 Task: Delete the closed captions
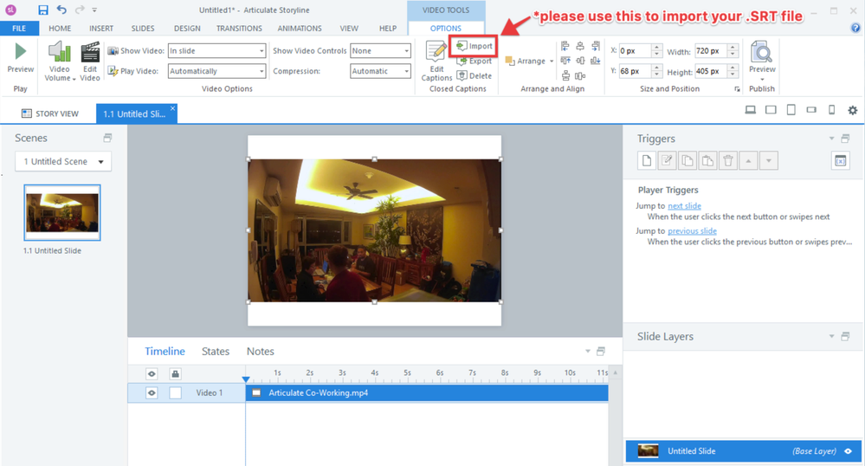474,75
